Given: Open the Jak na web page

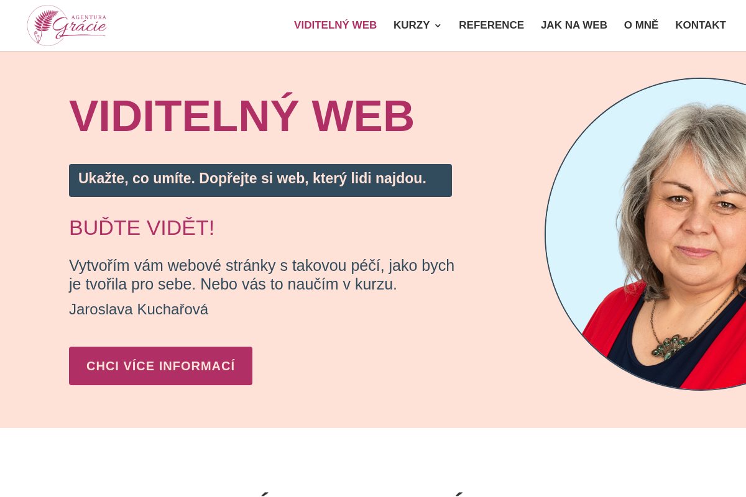Looking at the screenshot, I should (x=574, y=25).
